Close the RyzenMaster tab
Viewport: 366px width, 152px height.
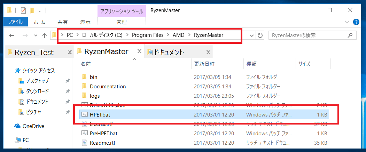[x=140, y=51]
